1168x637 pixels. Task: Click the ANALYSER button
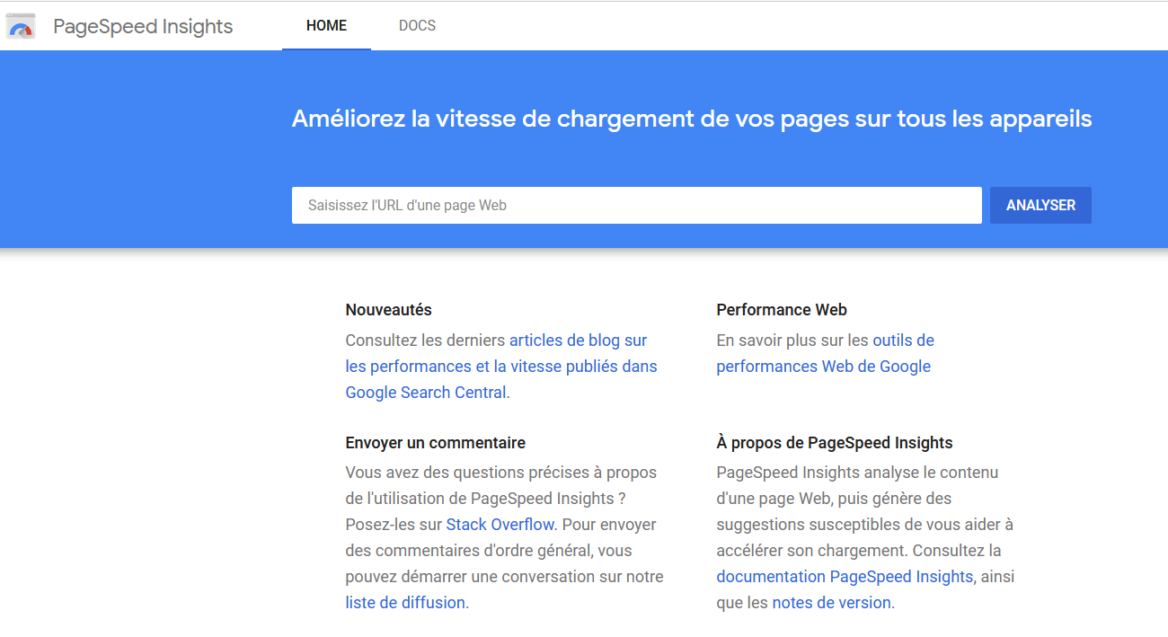1040,205
